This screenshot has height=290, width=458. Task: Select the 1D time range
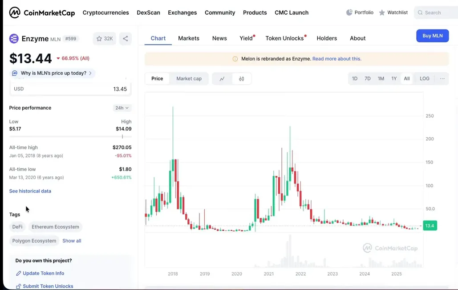point(355,78)
